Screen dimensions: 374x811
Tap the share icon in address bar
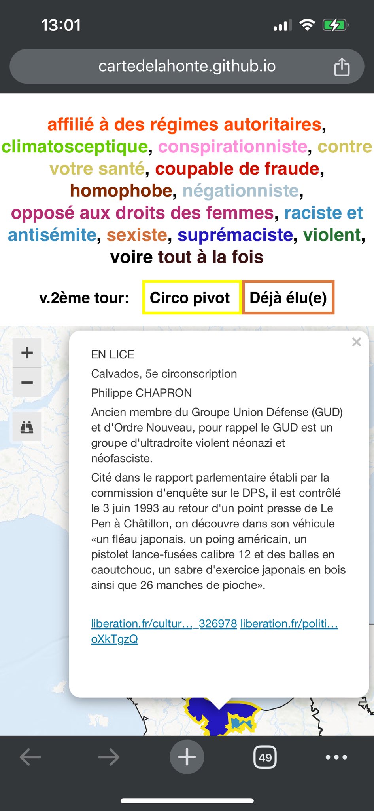coord(342,66)
